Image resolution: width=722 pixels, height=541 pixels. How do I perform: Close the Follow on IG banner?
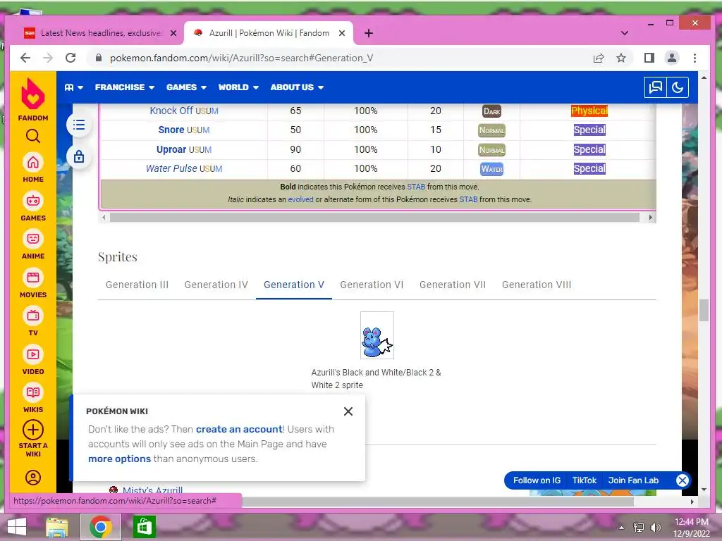682,480
